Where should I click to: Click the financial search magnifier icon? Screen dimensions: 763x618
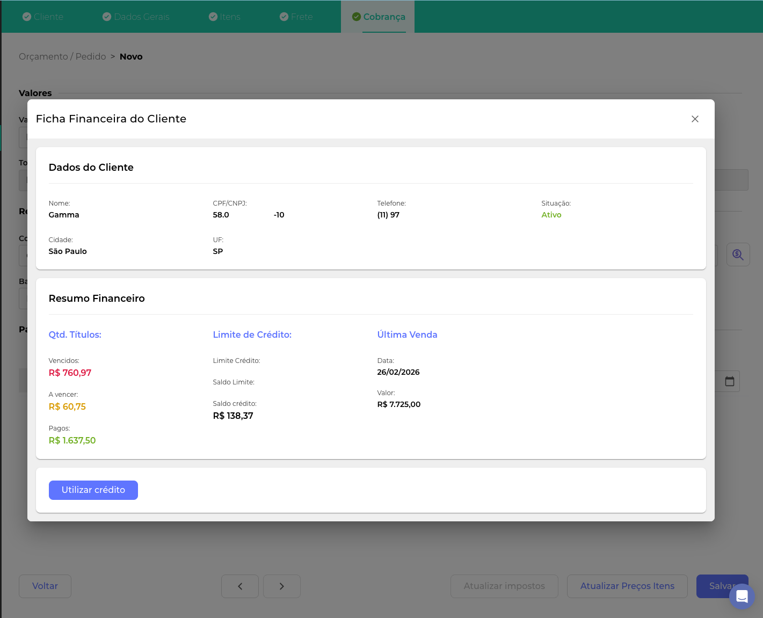(738, 255)
